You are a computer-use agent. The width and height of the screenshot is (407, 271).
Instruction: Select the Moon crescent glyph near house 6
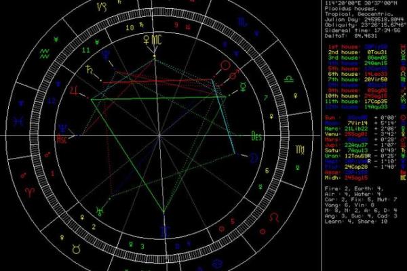(x=254, y=159)
